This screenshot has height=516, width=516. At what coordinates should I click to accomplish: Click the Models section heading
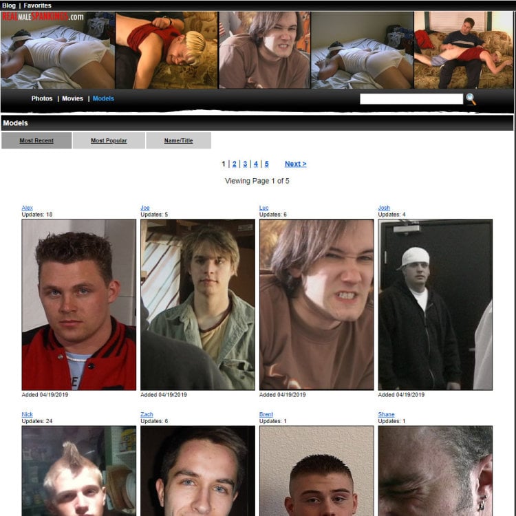pos(15,123)
